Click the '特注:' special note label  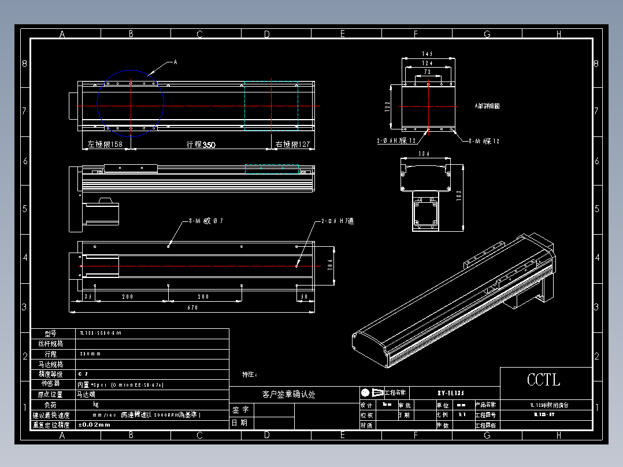coord(250,375)
